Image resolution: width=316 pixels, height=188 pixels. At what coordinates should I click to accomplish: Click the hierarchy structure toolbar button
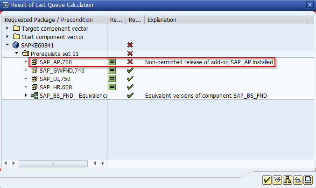click(288, 180)
